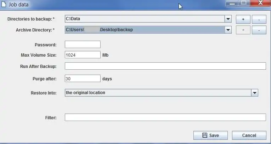
Task: Cancel the job data dialog
Action: (x=249, y=136)
